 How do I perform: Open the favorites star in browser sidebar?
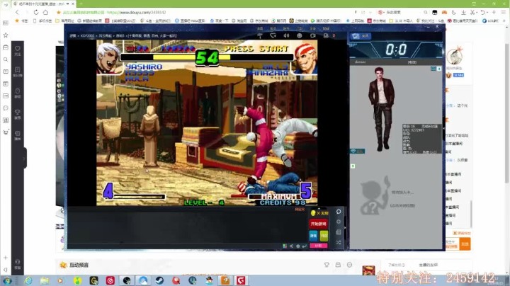tap(6, 35)
